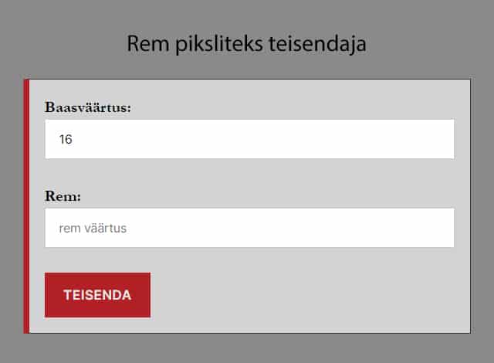
Task: Click the Baasväärtus label
Action: tap(88, 107)
